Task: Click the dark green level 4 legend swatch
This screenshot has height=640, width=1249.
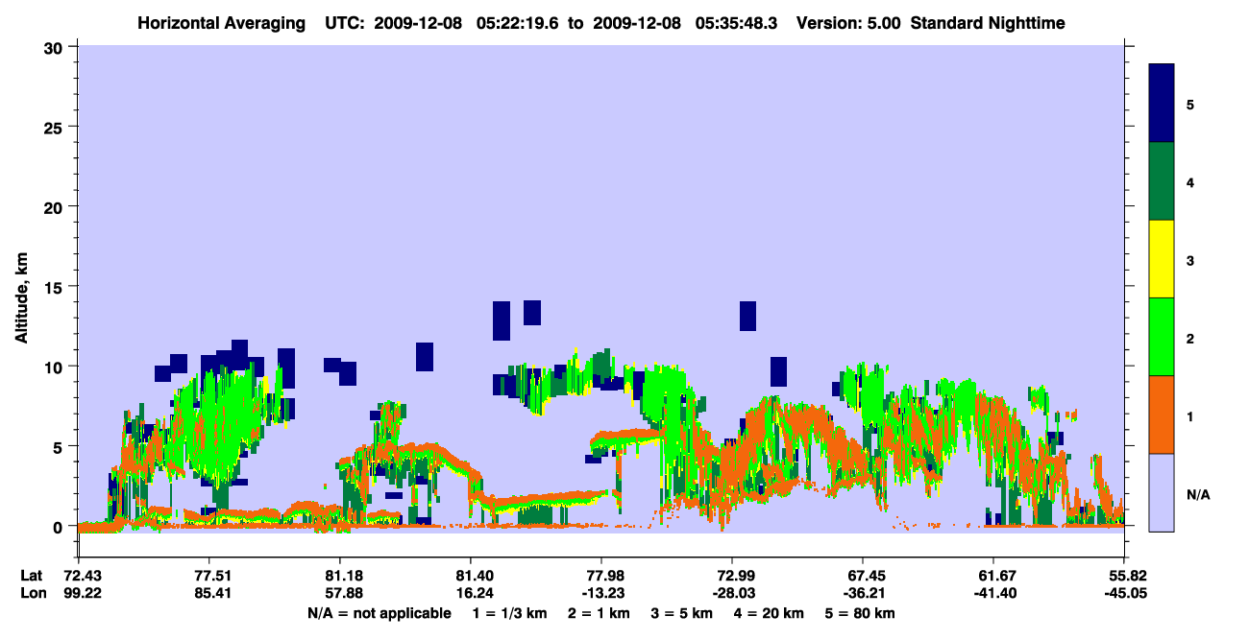Action: pos(1162,181)
